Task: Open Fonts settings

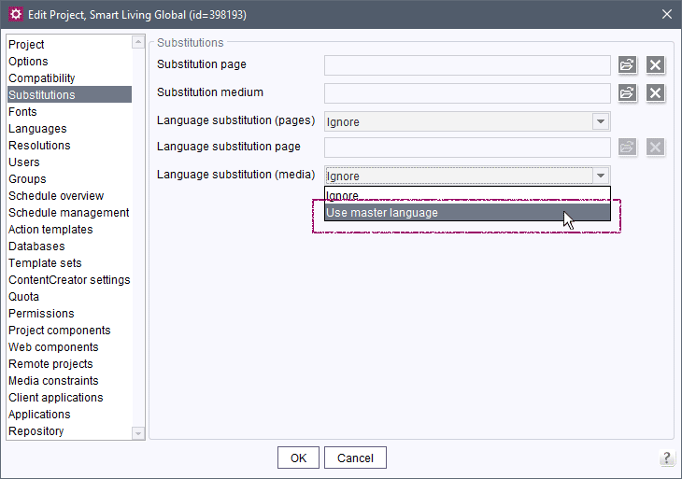Action: (69, 112)
